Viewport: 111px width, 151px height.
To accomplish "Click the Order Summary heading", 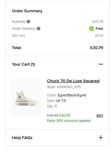I will (27, 11).
